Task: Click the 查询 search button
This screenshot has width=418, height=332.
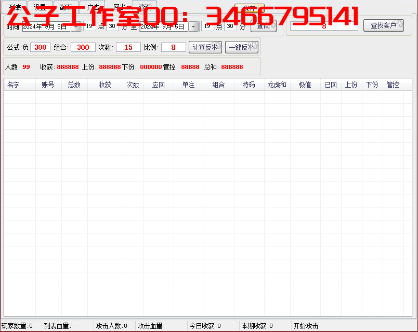Action: 264,26
